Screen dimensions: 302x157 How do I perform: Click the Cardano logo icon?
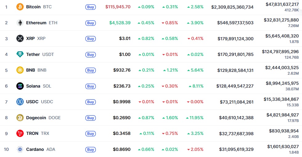[20, 149]
